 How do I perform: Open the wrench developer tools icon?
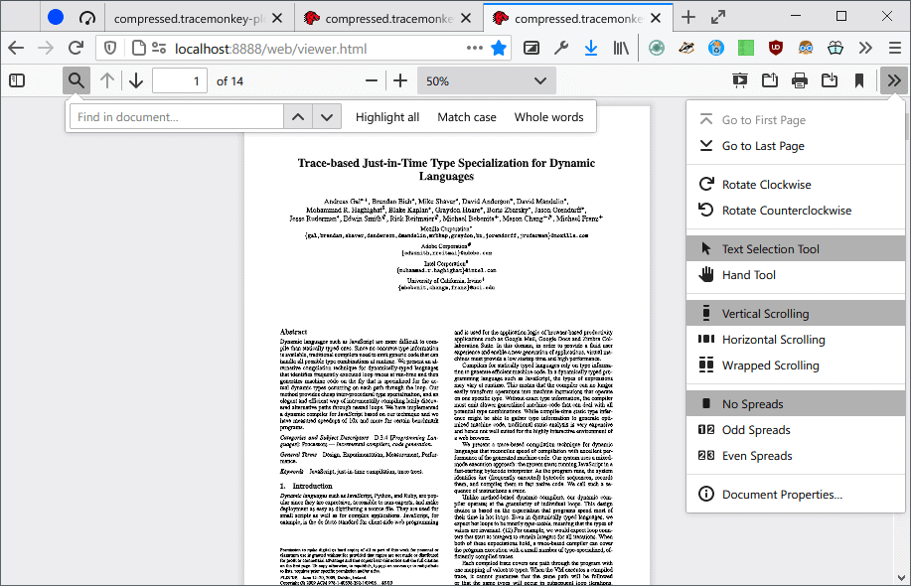pyautogui.click(x=561, y=49)
